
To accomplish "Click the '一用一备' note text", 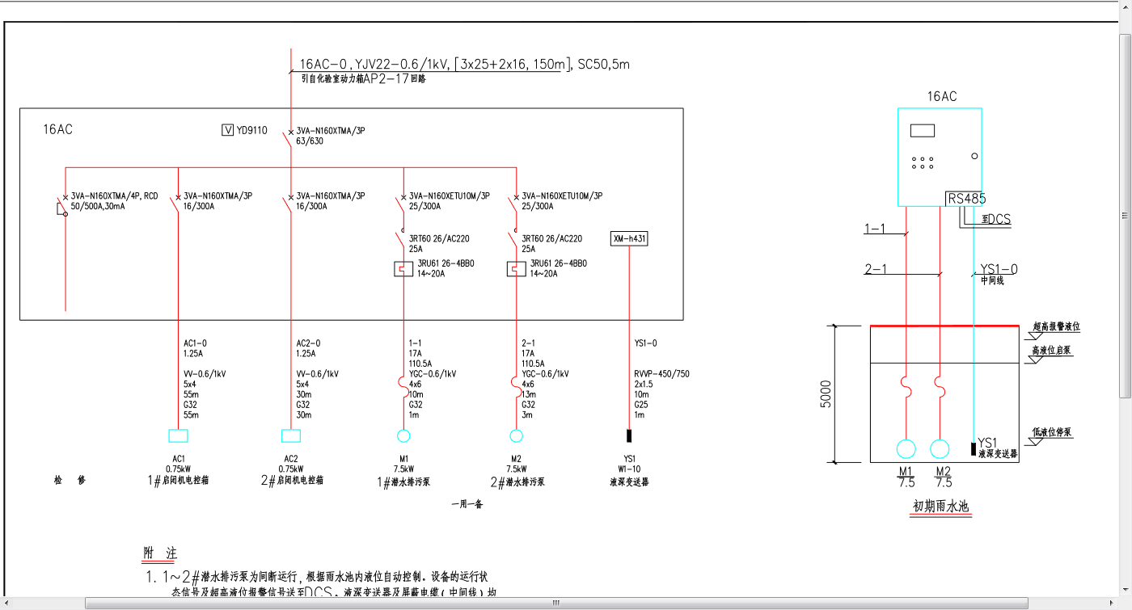I will [467, 504].
